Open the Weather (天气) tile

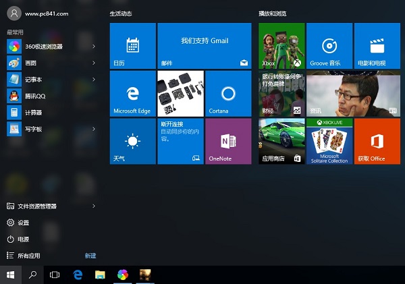[132, 141]
